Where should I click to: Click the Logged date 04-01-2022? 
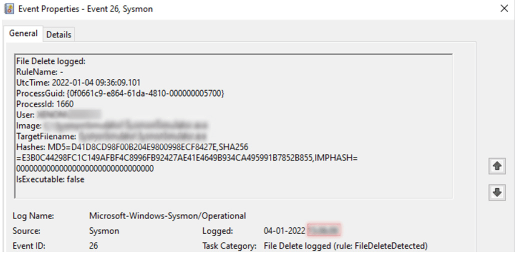pos(284,230)
